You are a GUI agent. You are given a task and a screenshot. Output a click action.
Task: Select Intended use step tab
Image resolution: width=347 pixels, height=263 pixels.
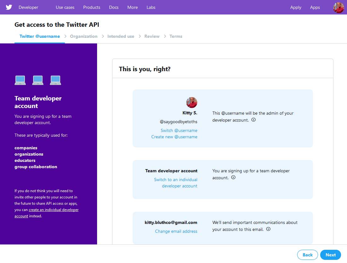[121, 36]
